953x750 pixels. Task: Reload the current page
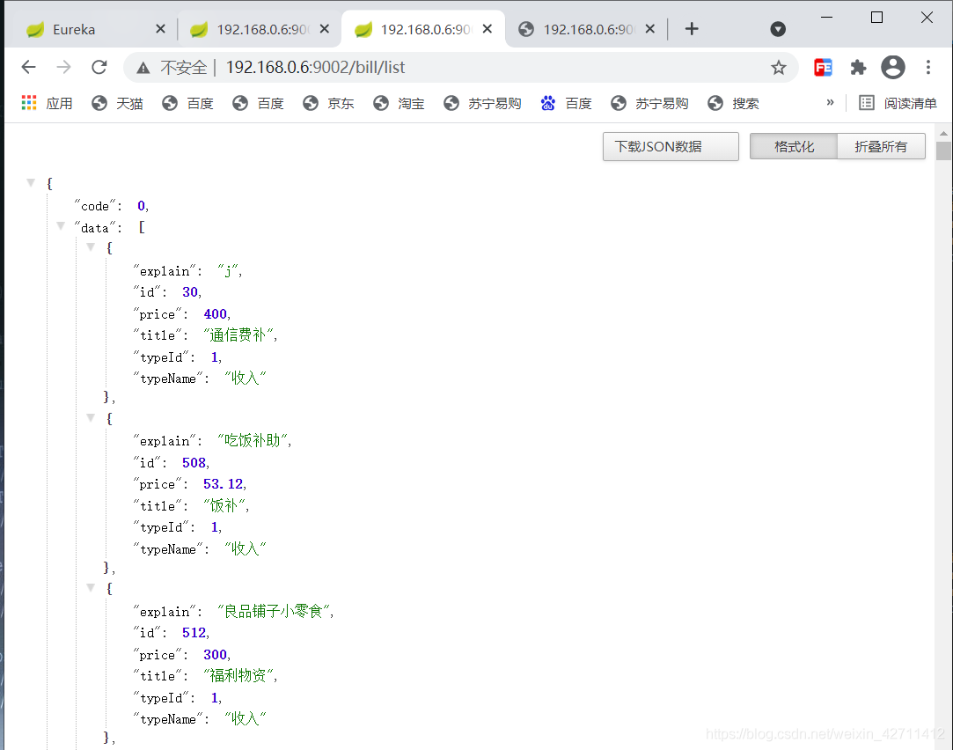point(99,68)
